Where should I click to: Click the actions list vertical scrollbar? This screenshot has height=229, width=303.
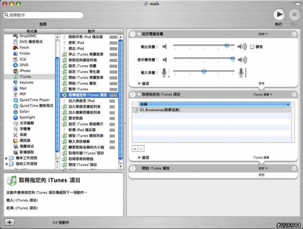pos(121,99)
